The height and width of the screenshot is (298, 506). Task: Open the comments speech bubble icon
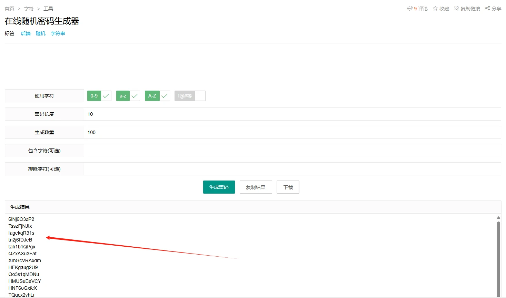(x=410, y=8)
